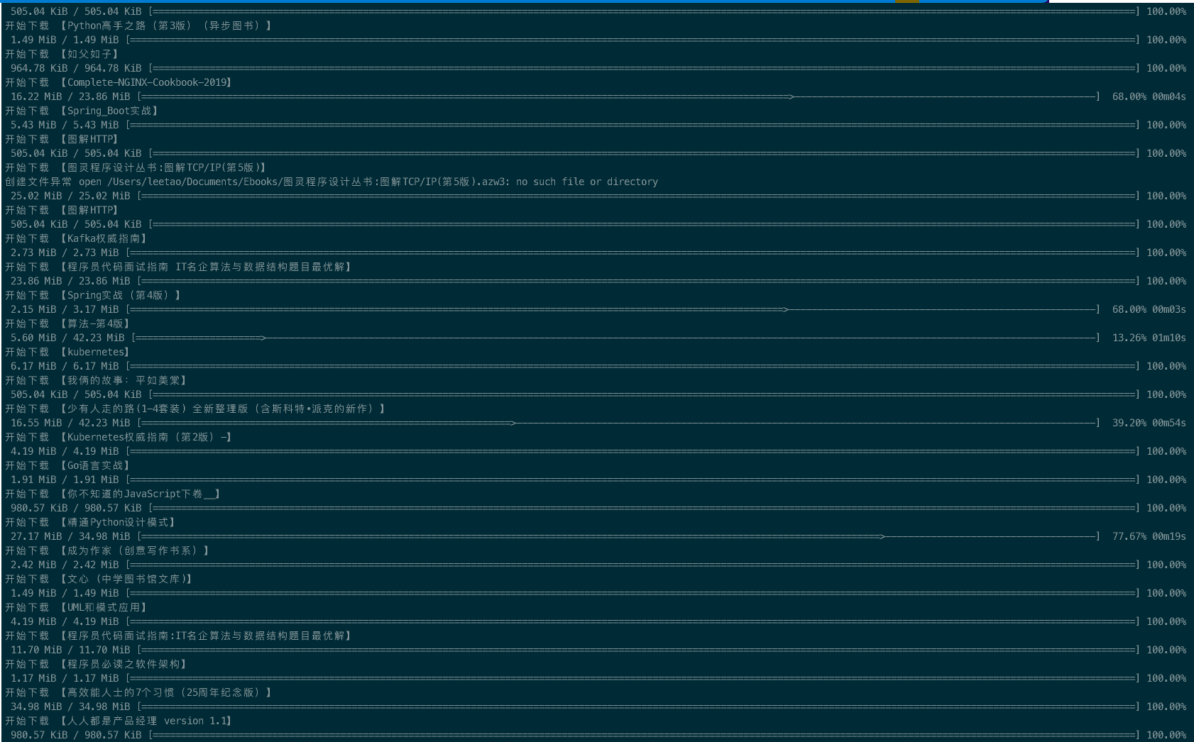1194x742 pixels.
Task: Click the 11.70 MiB / 11.70 MiB size
Action: click(70, 650)
